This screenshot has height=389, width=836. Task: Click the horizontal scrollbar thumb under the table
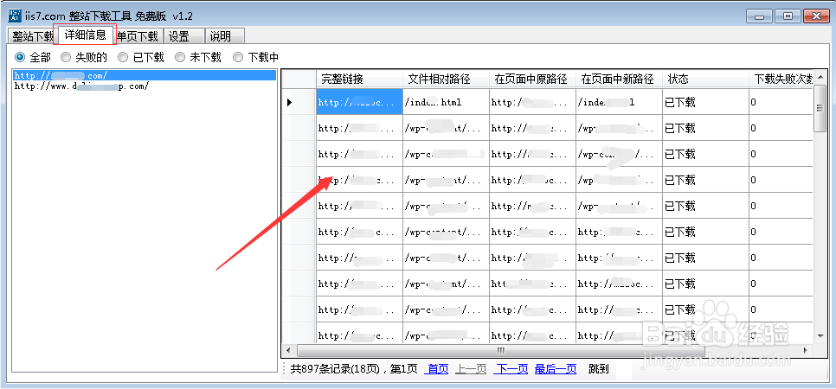(500, 351)
